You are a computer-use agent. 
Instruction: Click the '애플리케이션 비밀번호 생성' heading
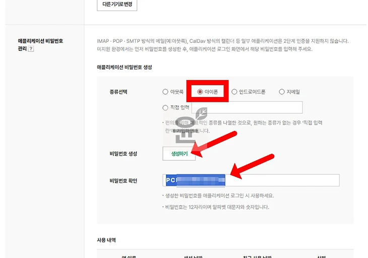coord(125,68)
